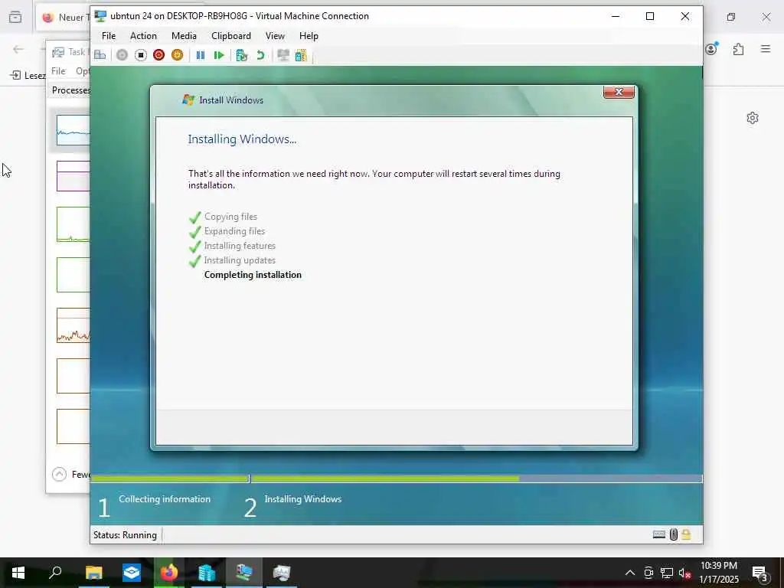Screen dimensions: 784x588
Task: Open the File menu of VM Connection
Action: tap(109, 36)
